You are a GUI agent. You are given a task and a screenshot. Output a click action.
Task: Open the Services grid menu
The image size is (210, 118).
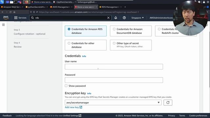(20, 18)
